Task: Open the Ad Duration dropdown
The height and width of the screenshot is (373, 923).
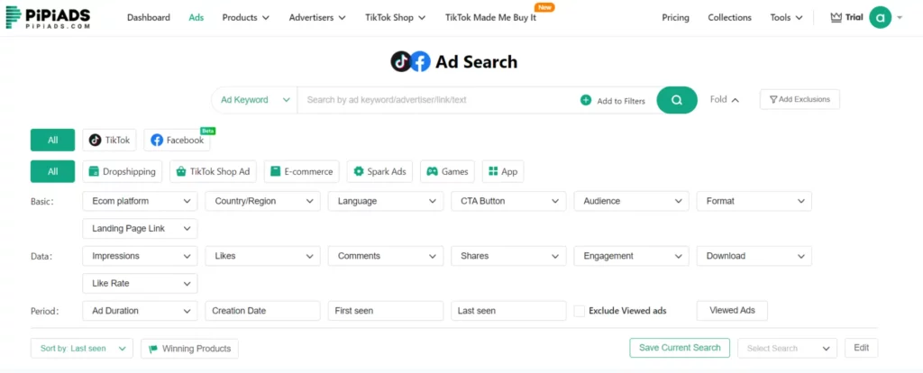Action: [x=140, y=311]
